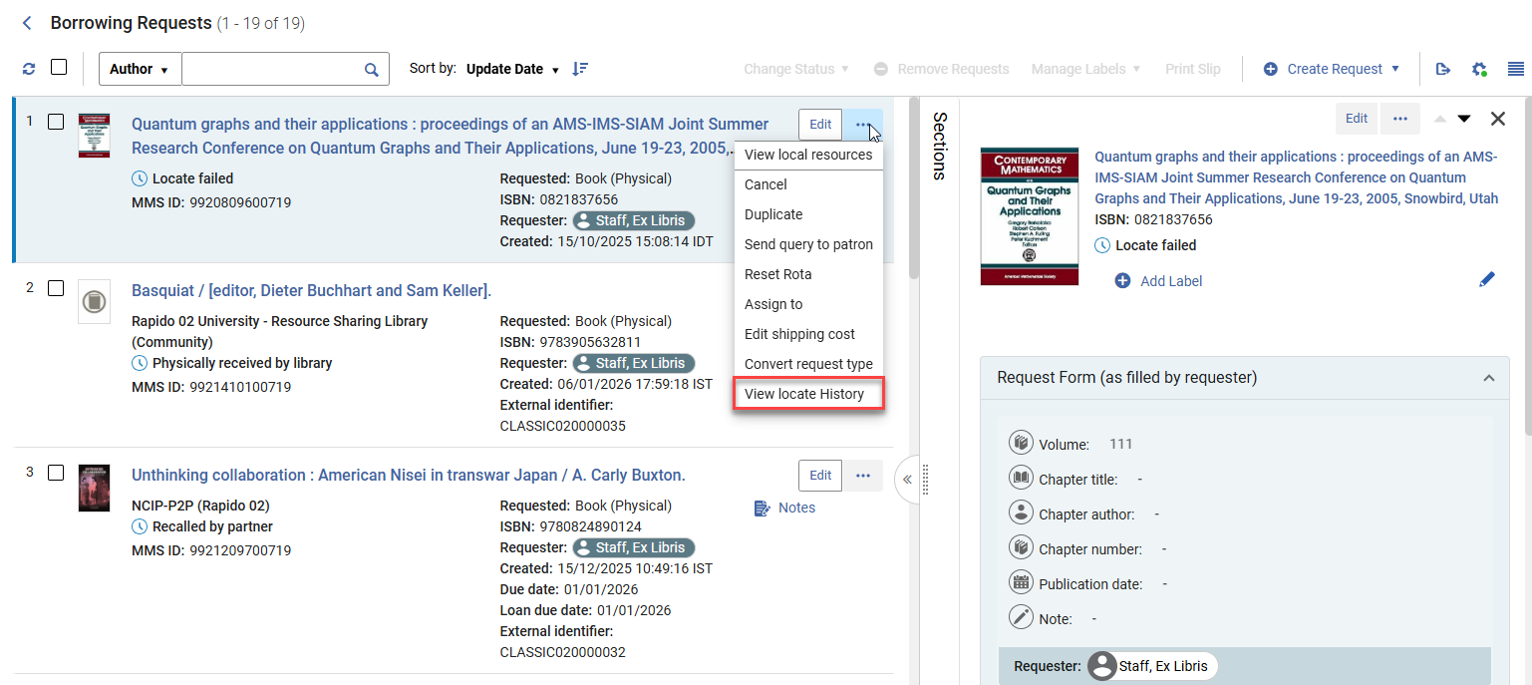Click the export list icon
The height and width of the screenshot is (685, 1532).
pos(1442,69)
